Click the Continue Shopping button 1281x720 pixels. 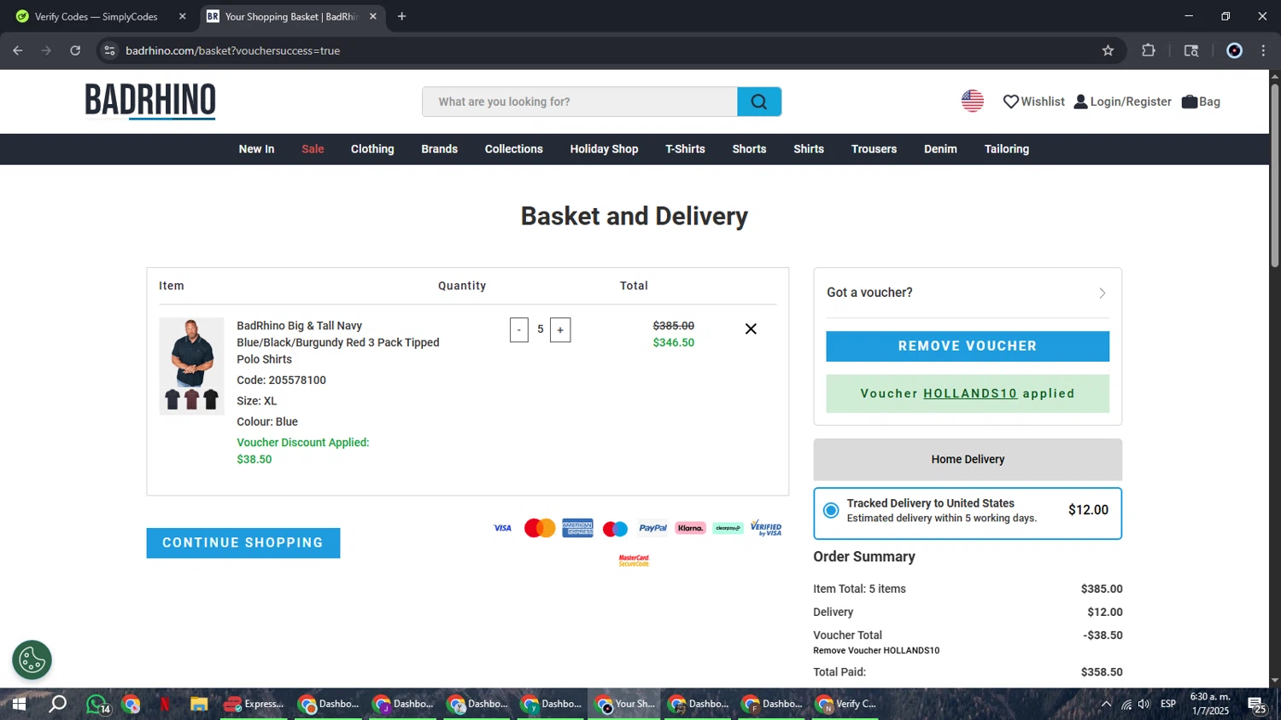(243, 543)
